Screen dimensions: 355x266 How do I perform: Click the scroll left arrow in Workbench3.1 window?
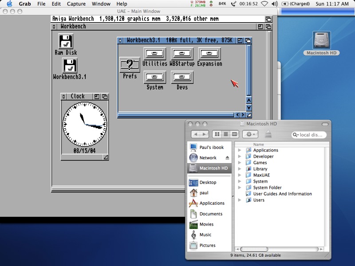(x=237, y=115)
